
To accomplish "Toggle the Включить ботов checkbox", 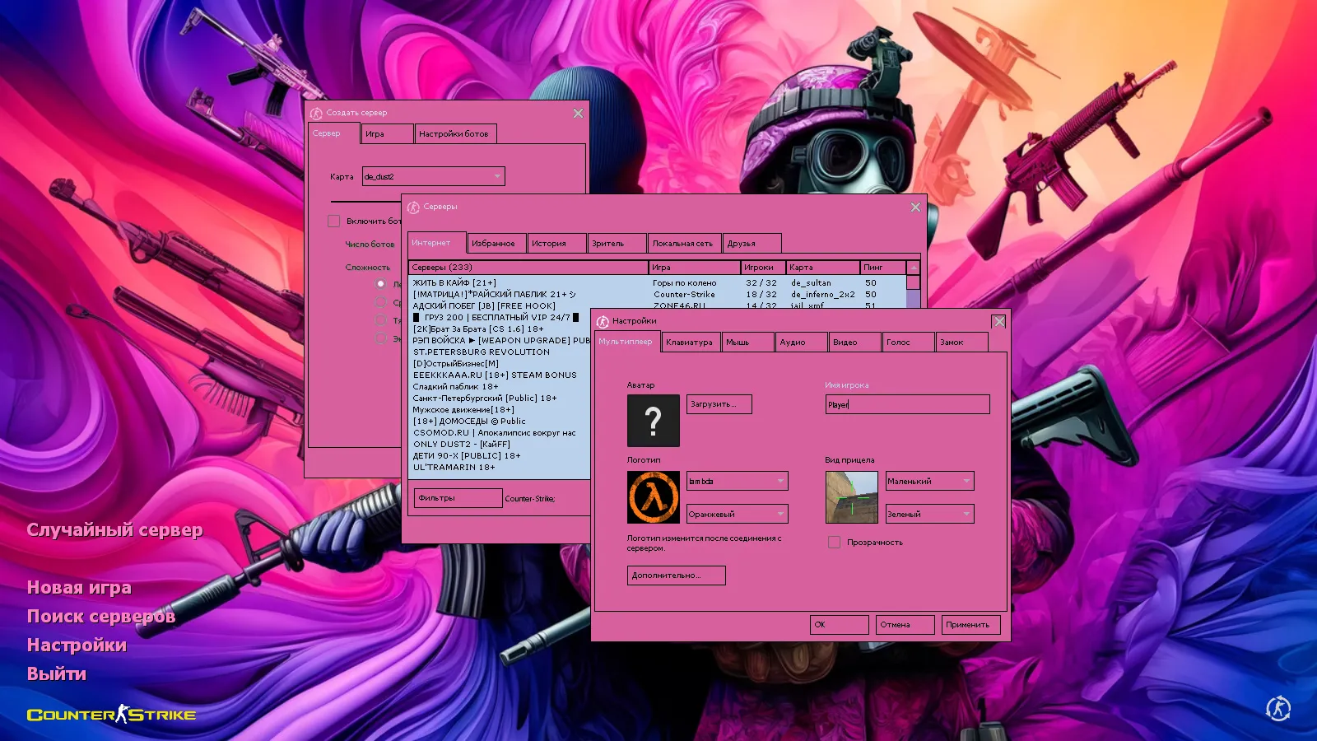I will (x=334, y=221).
